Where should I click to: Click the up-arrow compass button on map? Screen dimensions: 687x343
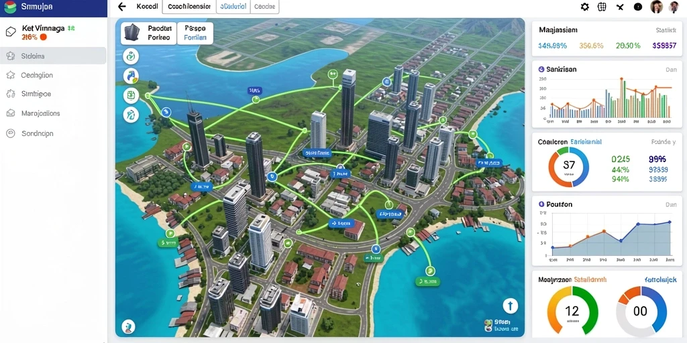click(x=510, y=305)
